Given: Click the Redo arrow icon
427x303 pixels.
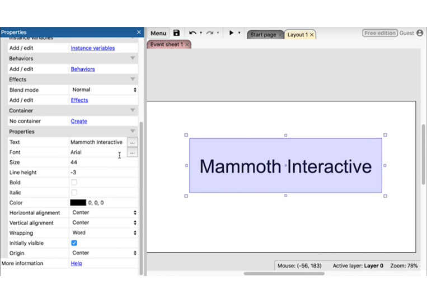Looking at the screenshot, I should click(x=209, y=33).
